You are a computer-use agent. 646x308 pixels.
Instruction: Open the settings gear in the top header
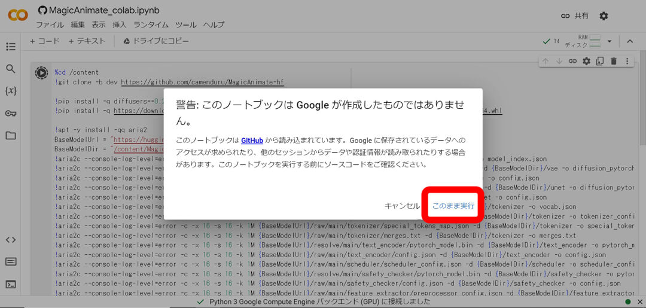tap(604, 16)
